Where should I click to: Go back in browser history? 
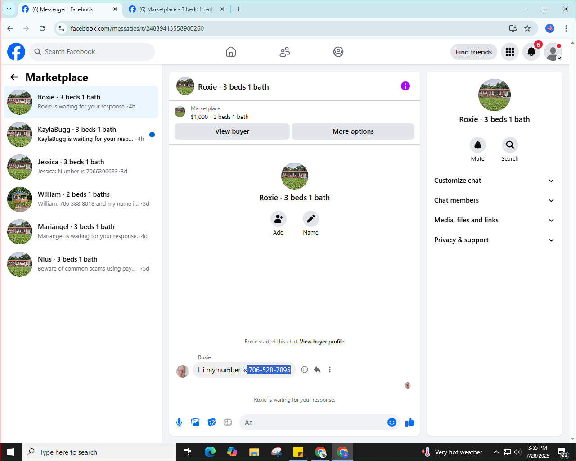[10, 28]
